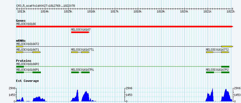Click the middle axis 1453 coverage value
The height and width of the screenshot is (103, 241).
pos(129,95)
